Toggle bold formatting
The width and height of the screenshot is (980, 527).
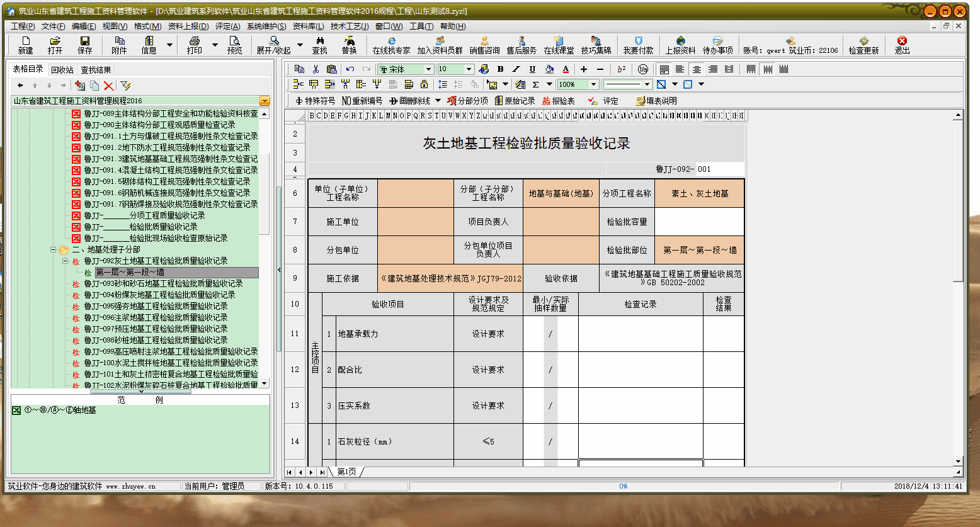(500, 69)
